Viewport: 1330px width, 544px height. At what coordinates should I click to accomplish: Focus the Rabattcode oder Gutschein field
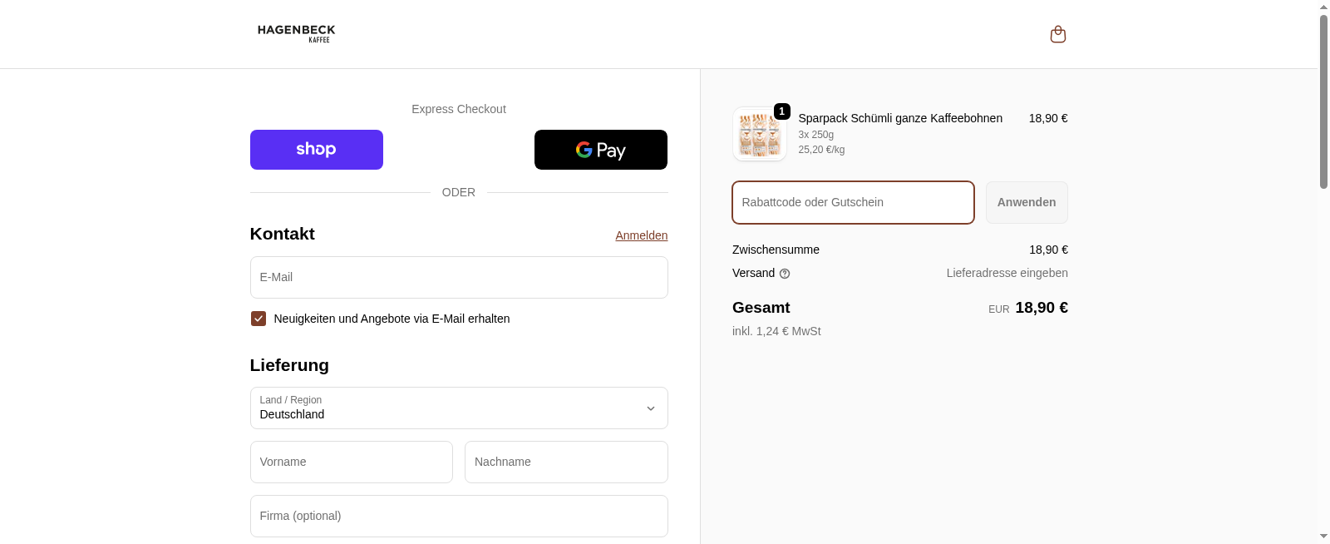852,202
